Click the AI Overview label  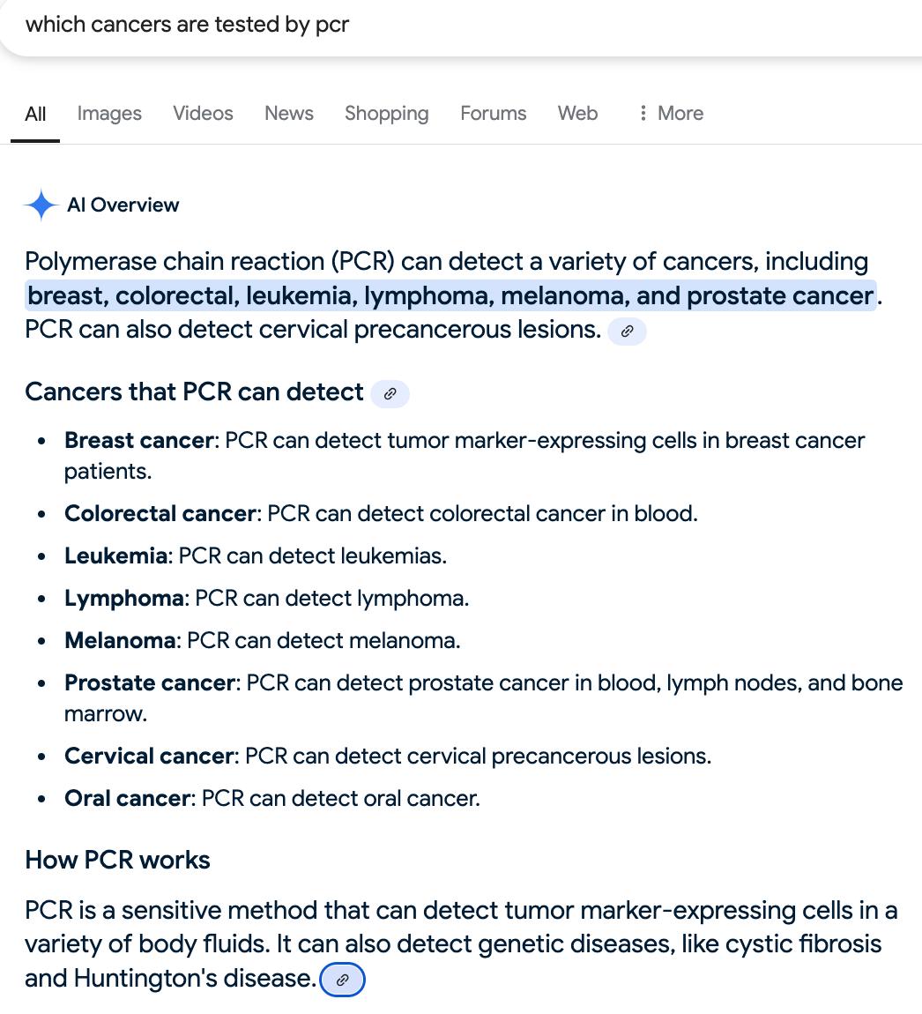(123, 205)
